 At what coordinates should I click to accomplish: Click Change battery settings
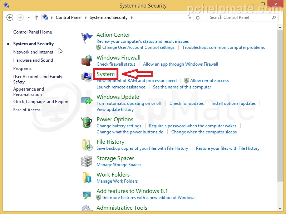(x=119, y=126)
